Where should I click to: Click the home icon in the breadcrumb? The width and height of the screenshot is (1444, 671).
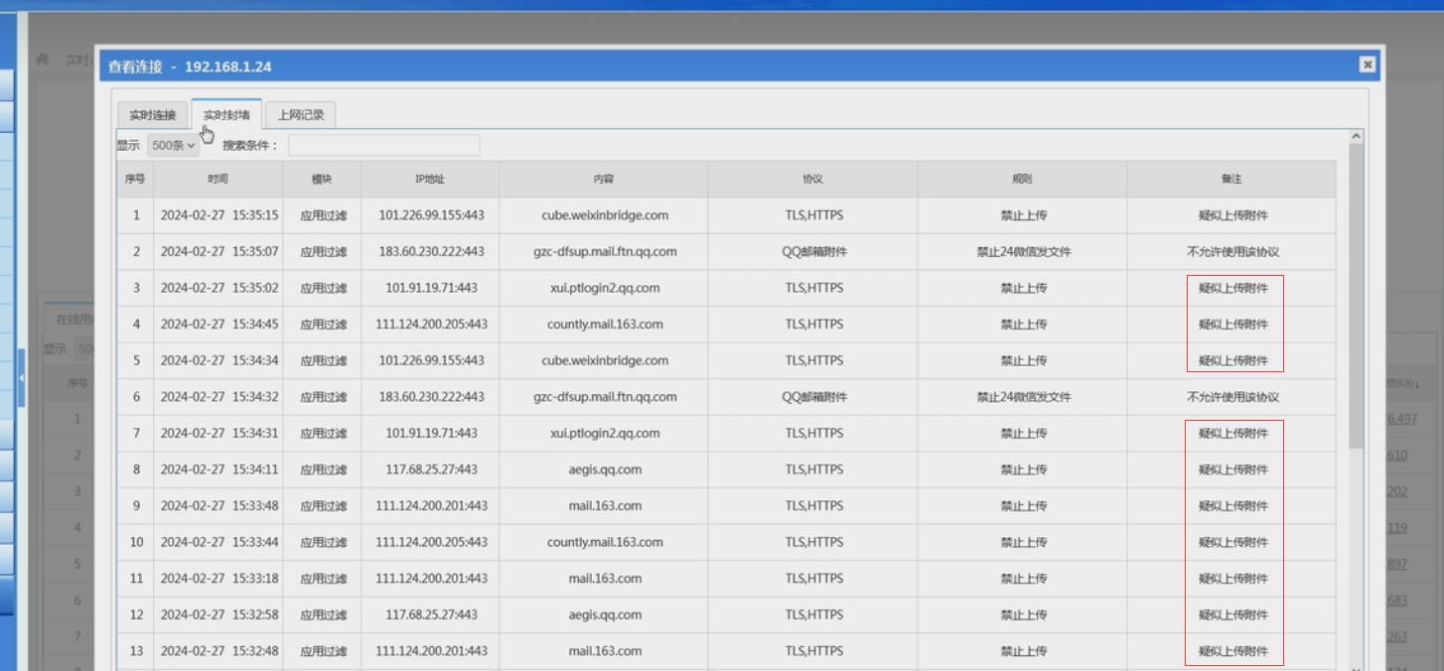tap(42, 60)
